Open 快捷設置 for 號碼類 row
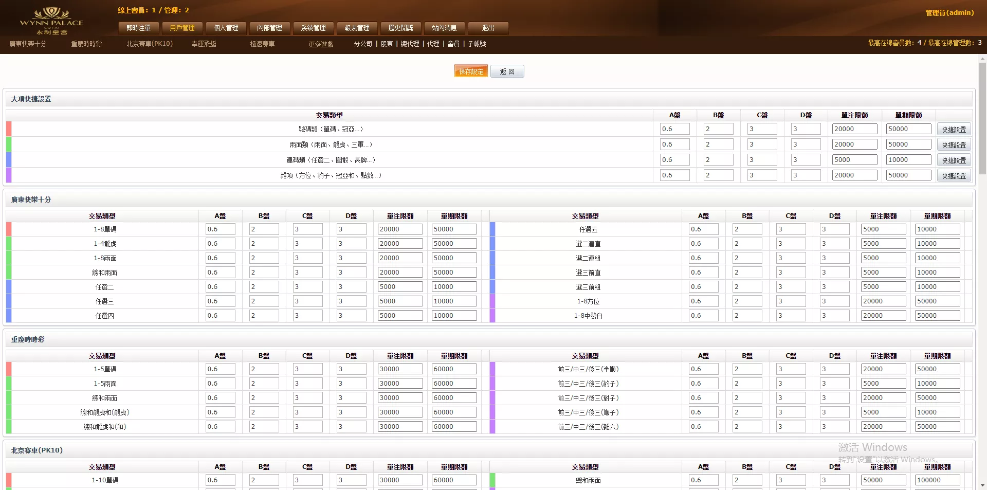 click(953, 129)
